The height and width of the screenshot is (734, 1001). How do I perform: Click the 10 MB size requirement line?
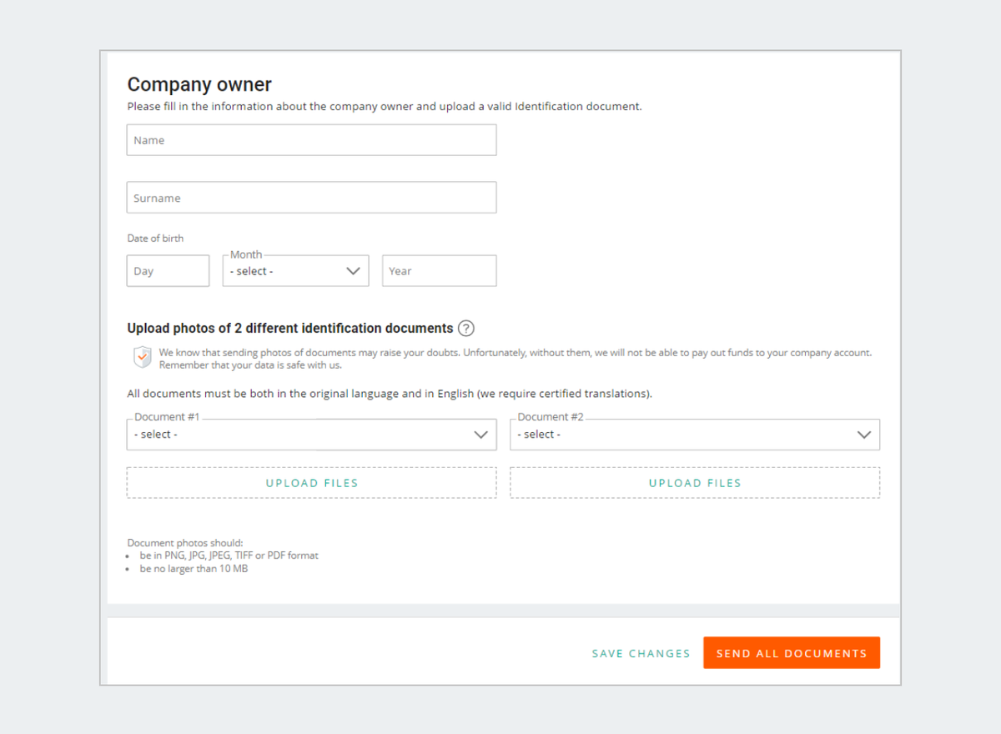194,569
